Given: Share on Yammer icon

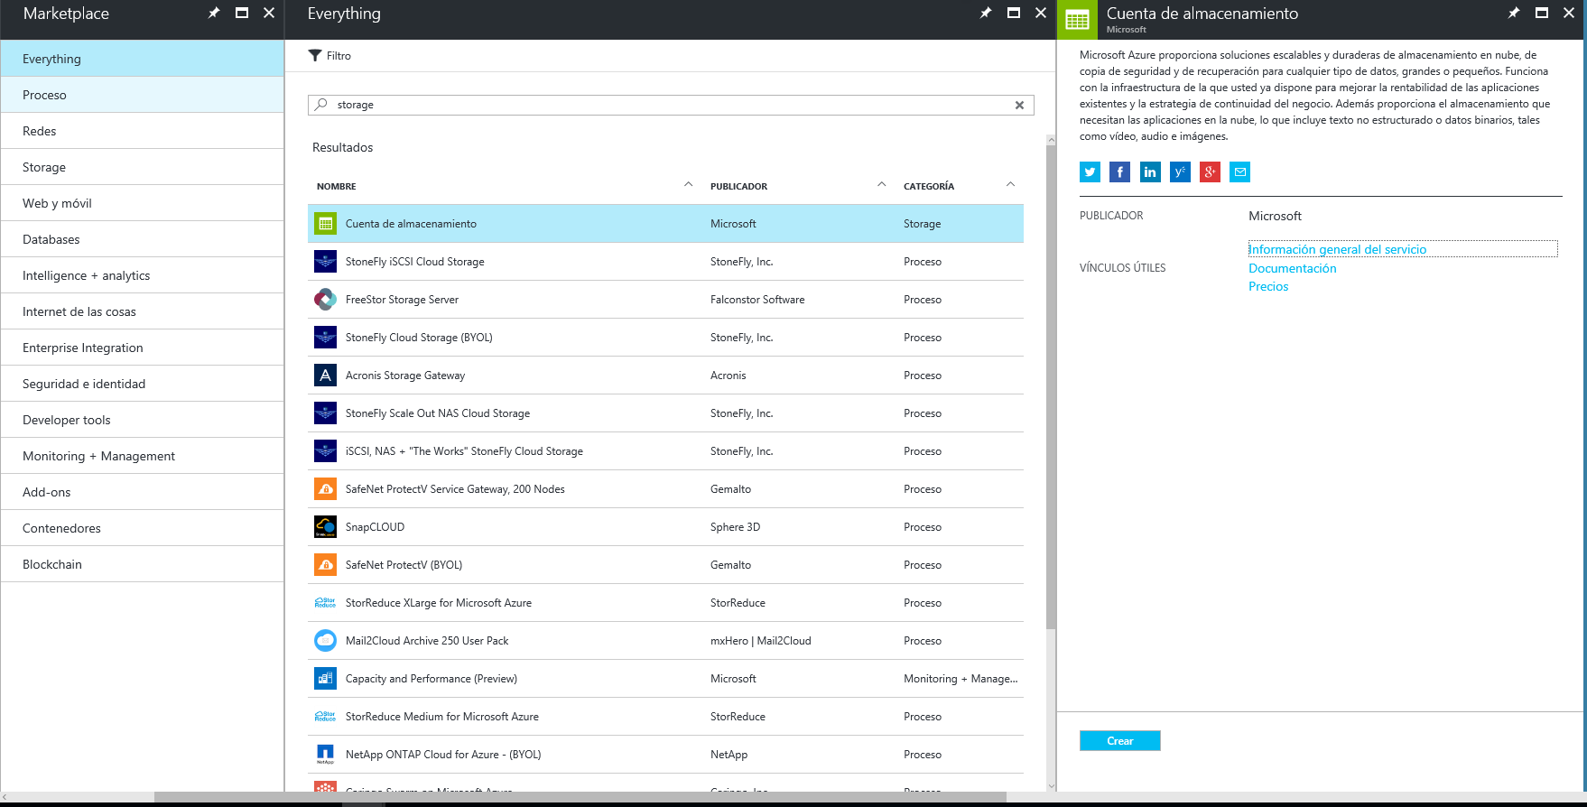Looking at the screenshot, I should click(1180, 172).
